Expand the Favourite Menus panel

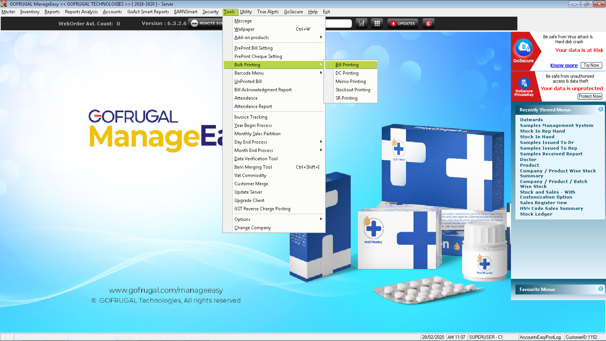[601, 289]
